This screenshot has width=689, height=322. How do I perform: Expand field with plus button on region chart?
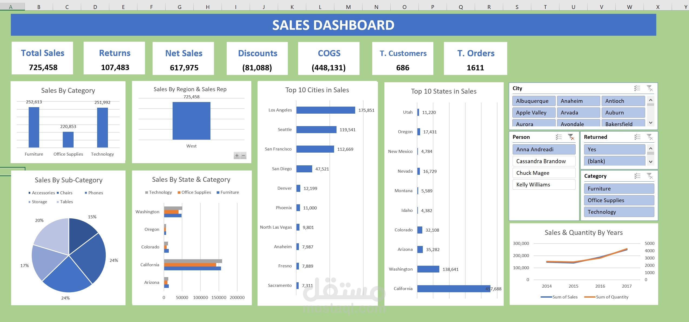[237, 156]
